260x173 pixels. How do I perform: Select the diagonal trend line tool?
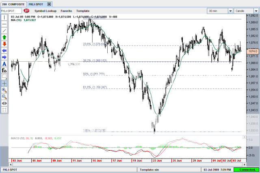[4, 30]
